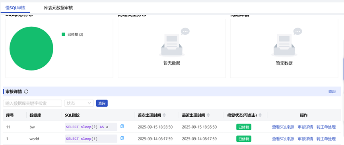Sort by 最近出现时间 column
The image size is (344, 145).
(208, 115)
